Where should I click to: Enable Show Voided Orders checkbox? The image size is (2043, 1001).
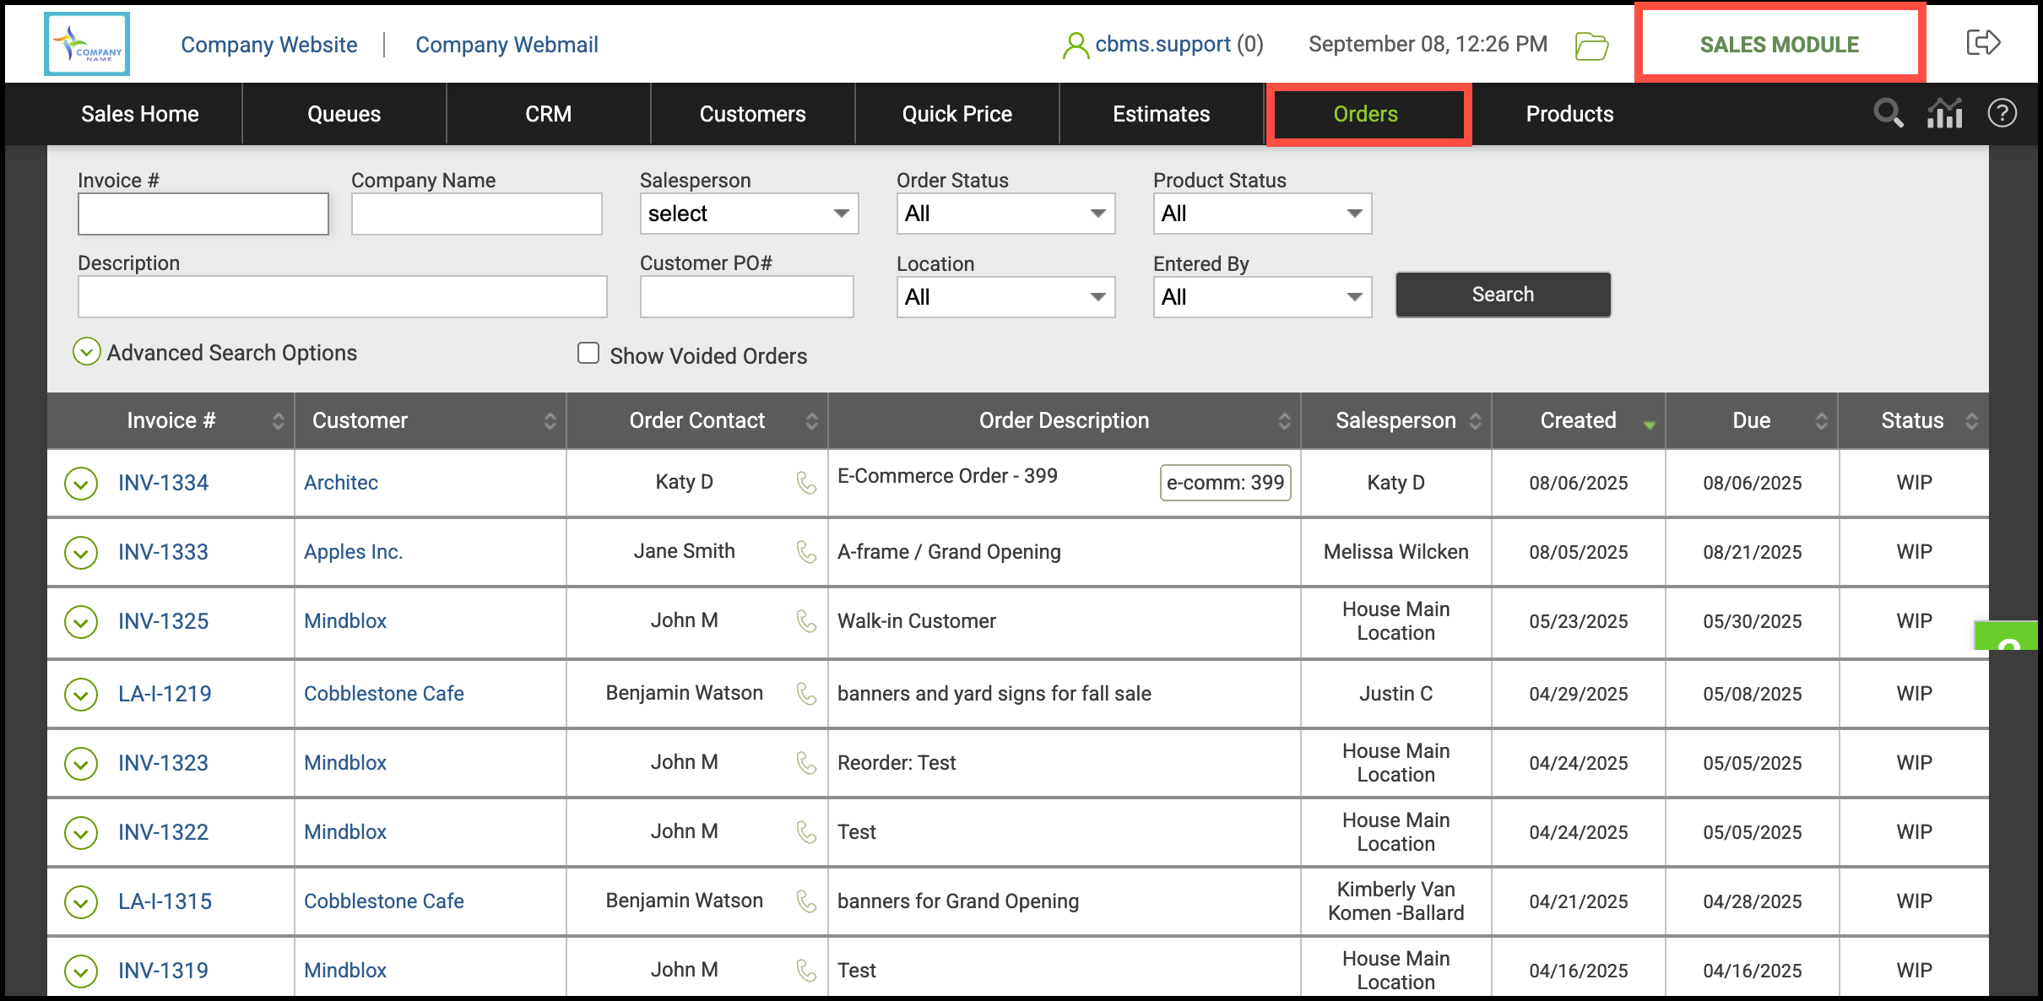(588, 354)
